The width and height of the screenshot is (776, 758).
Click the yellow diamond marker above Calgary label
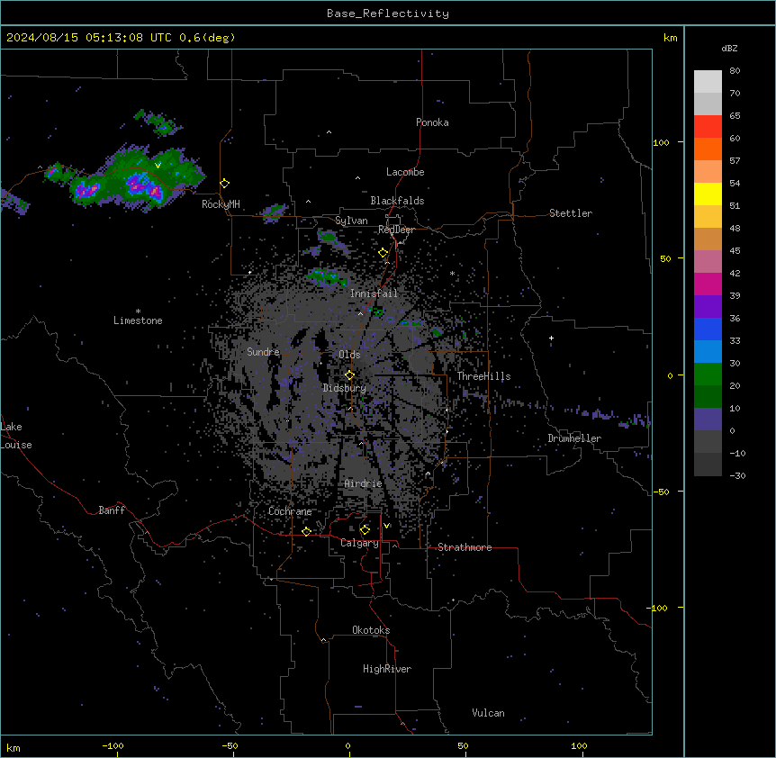click(365, 530)
